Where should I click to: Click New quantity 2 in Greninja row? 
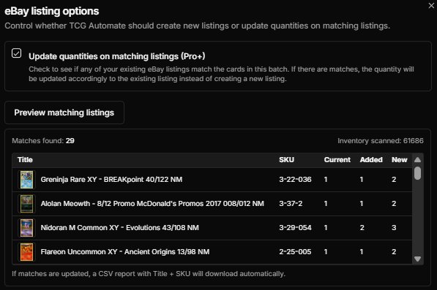(394, 180)
